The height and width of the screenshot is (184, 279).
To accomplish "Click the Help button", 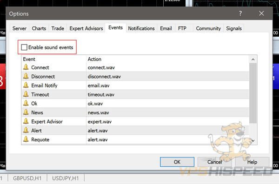I will (x=252, y=162).
